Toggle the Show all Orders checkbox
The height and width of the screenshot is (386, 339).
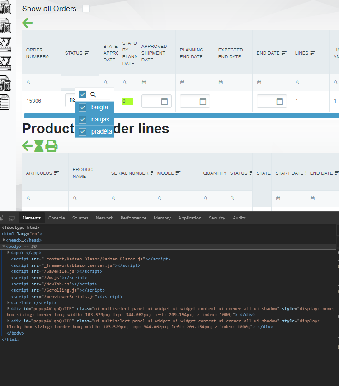86,9
